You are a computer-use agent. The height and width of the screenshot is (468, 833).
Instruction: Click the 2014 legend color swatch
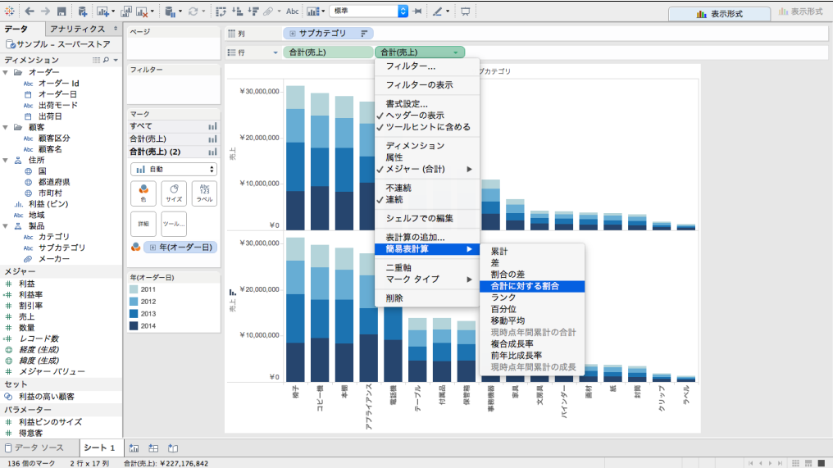(134, 326)
